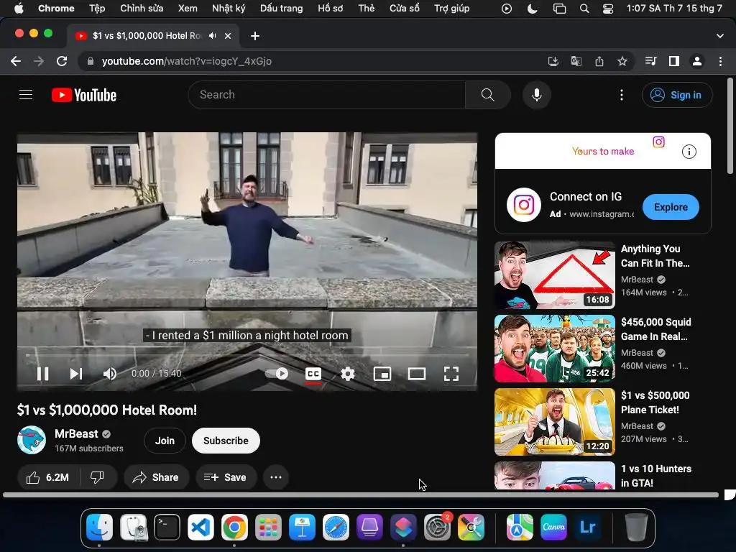Subscribe to MrBeast channel
The height and width of the screenshot is (552, 736).
(226, 441)
